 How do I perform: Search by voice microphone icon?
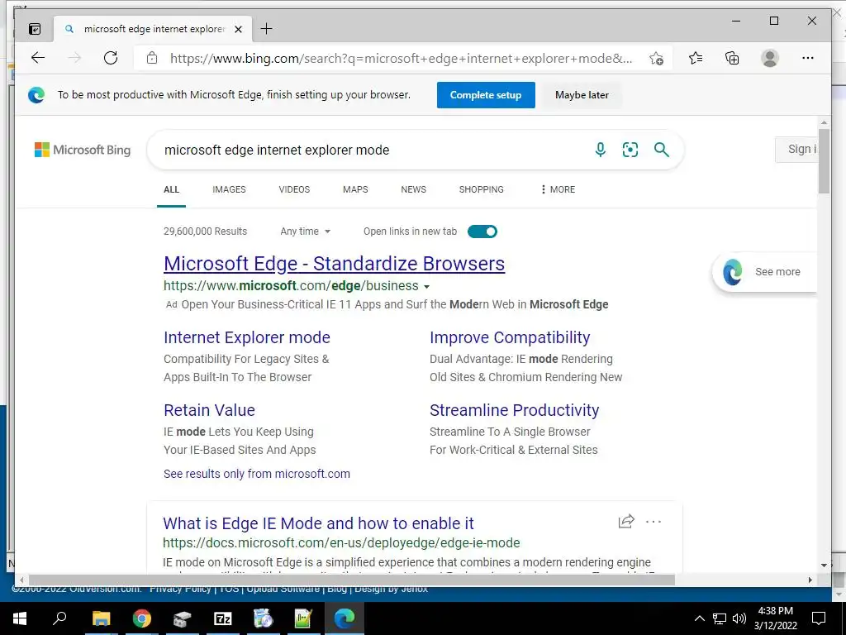(600, 150)
